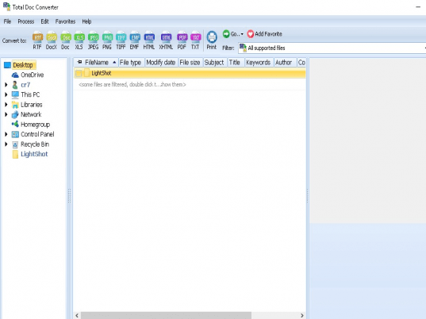Select Desktop in folder tree

tap(23, 65)
